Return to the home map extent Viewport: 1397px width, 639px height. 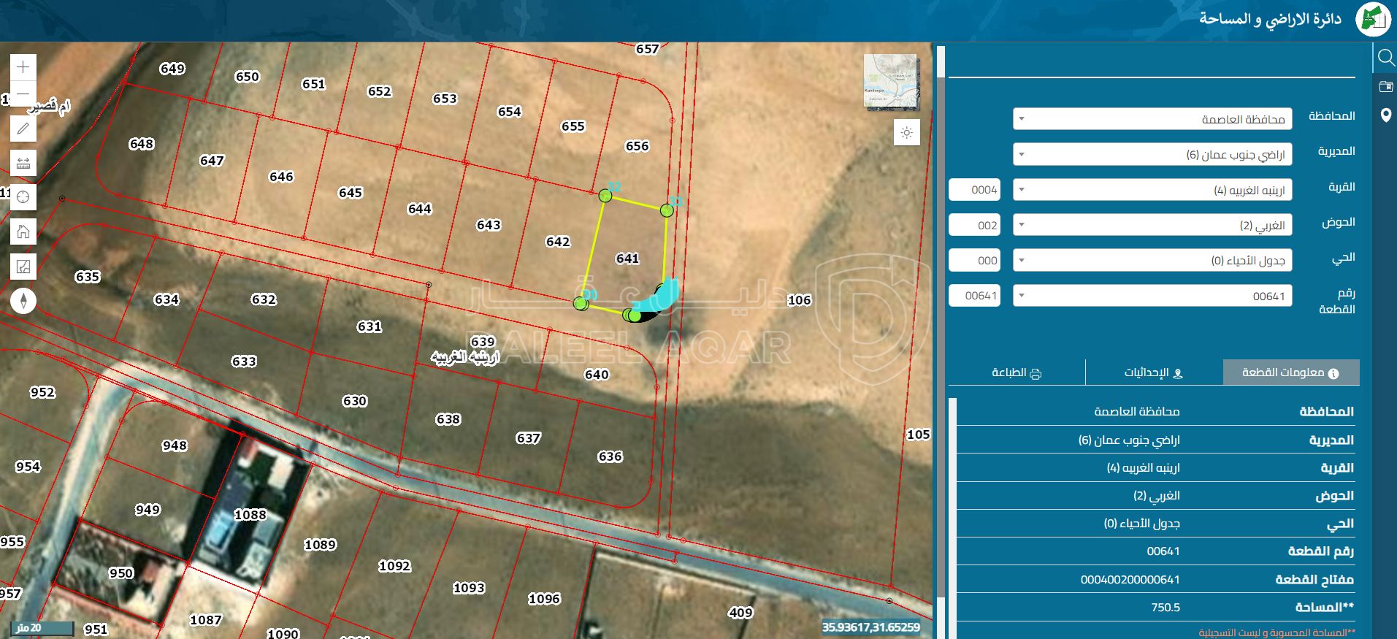[23, 232]
